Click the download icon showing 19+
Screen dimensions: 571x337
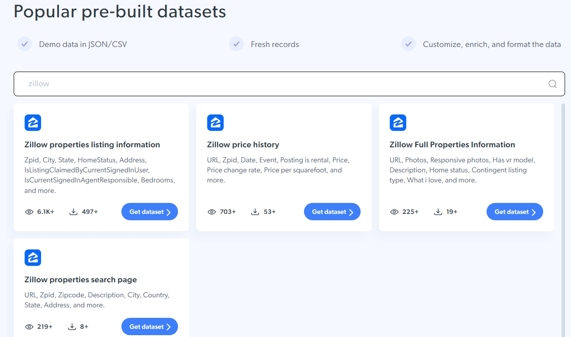pos(437,211)
